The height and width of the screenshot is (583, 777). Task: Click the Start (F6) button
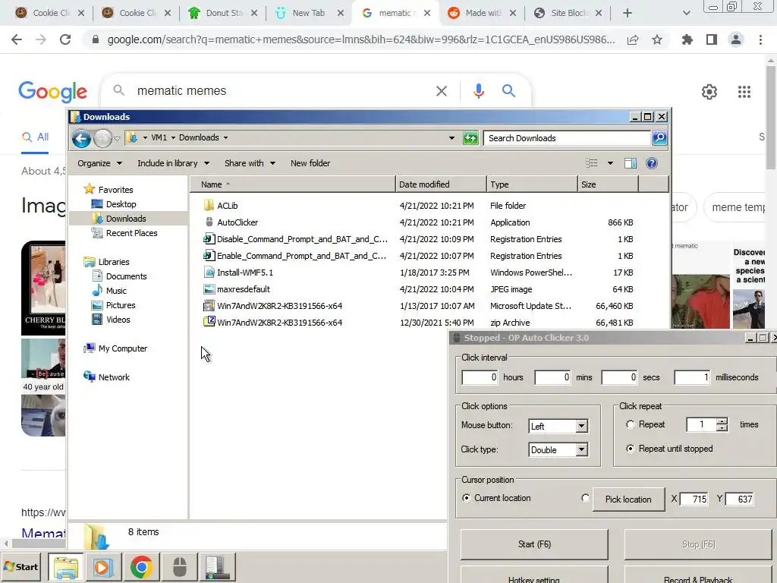pos(534,544)
